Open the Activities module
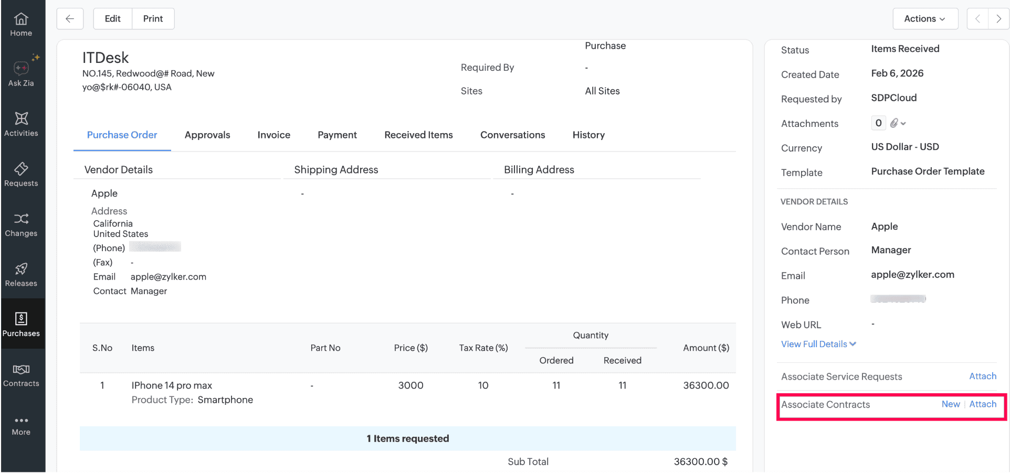The width and height of the screenshot is (1010, 474). pyautogui.click(x=21, y=124)
